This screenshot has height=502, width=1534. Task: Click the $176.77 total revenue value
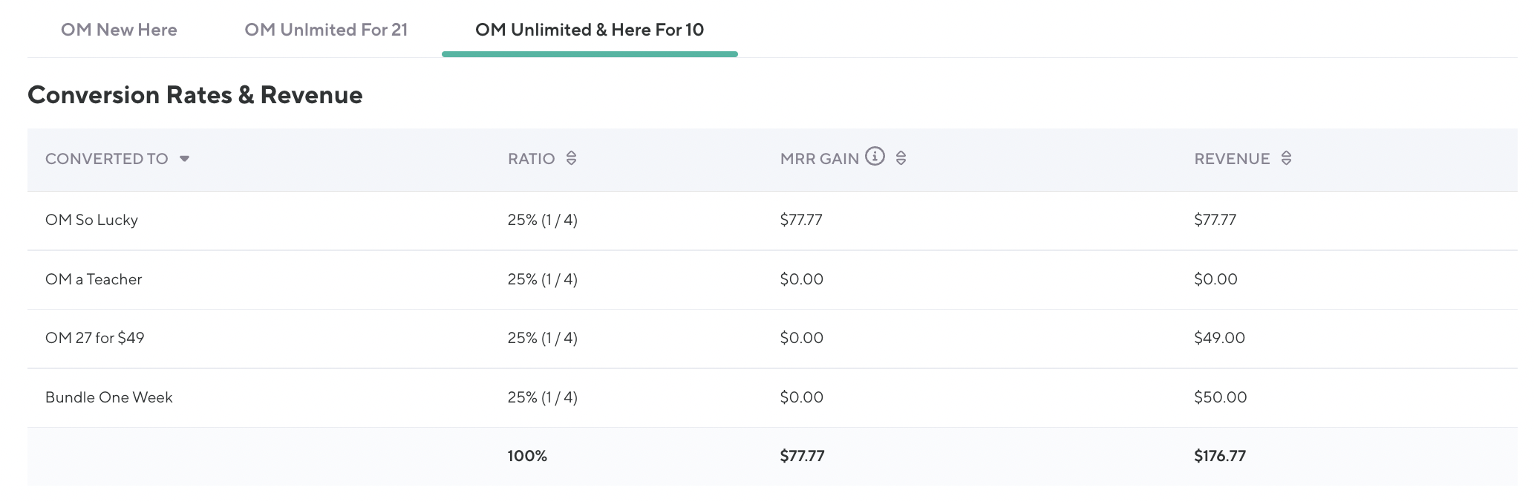1220,456
